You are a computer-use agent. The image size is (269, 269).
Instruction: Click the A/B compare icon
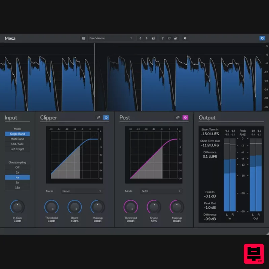169,38
